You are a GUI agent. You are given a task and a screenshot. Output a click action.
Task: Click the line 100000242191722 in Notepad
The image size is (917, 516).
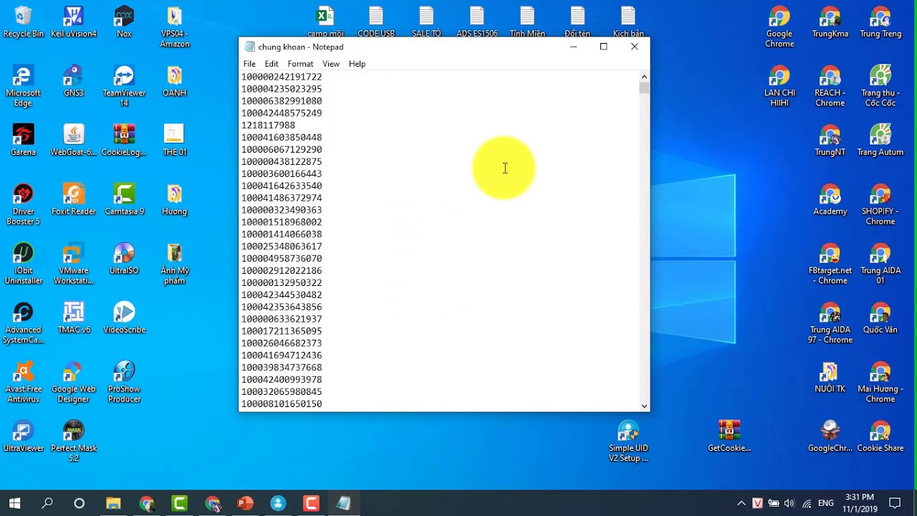[x=282, y=77]
